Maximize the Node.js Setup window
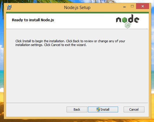The image size is (154, 122). (x=132, y=6)
